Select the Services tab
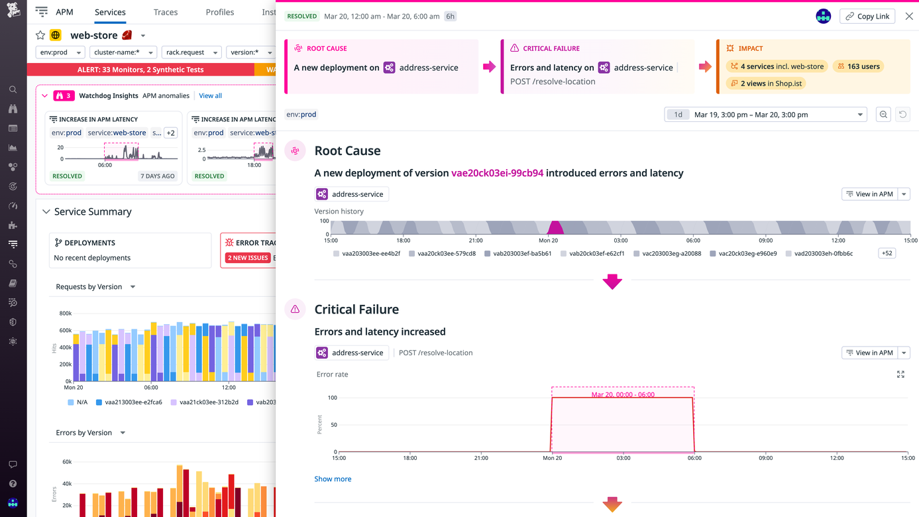 click(110, 12)
